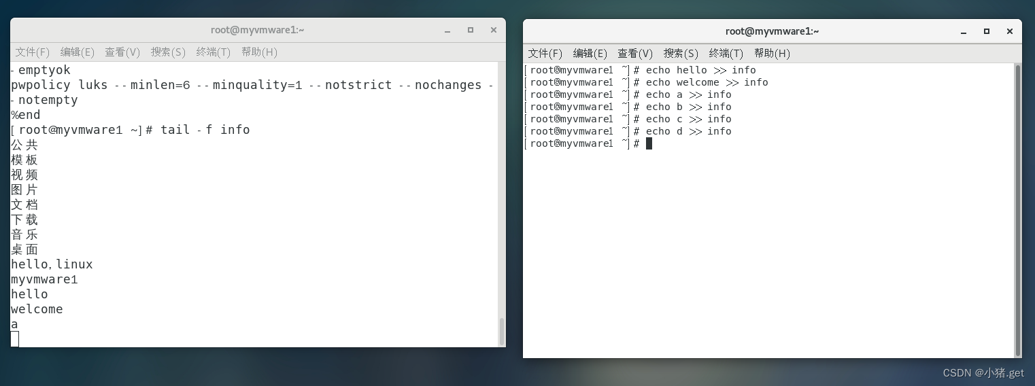Open 查看(V) menu in right terminal

635,53
